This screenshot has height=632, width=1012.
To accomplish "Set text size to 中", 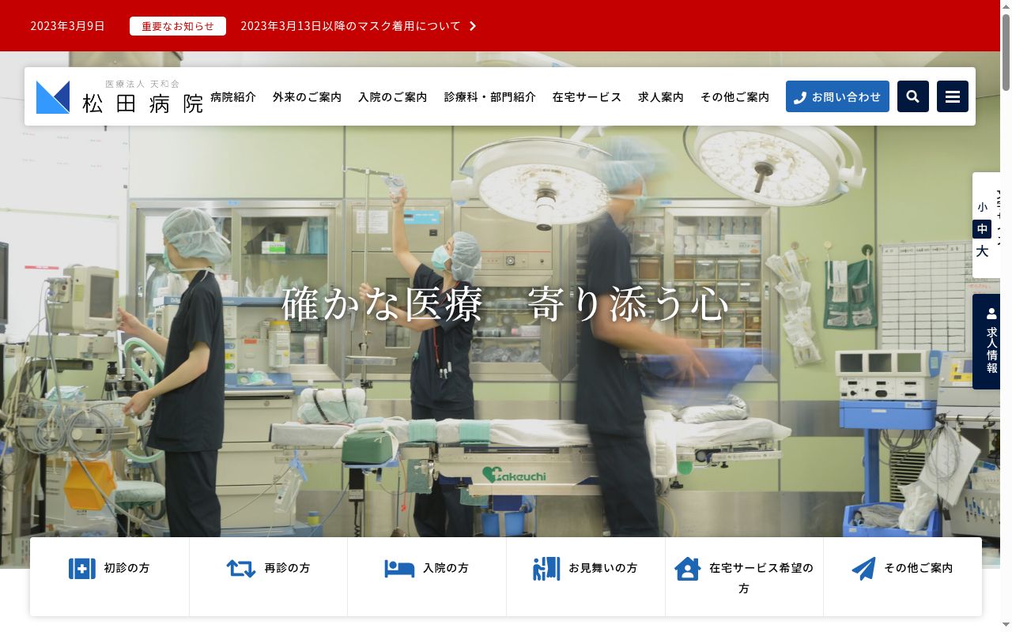I will pos(982,229).
